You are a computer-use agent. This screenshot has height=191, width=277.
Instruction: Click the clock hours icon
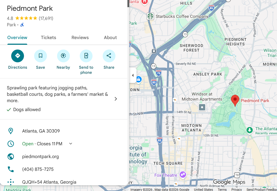(11, 144)
